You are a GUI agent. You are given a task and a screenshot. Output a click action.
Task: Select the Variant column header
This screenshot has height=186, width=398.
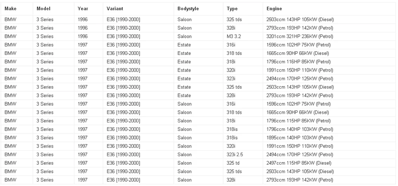click(x=115, y=9)
